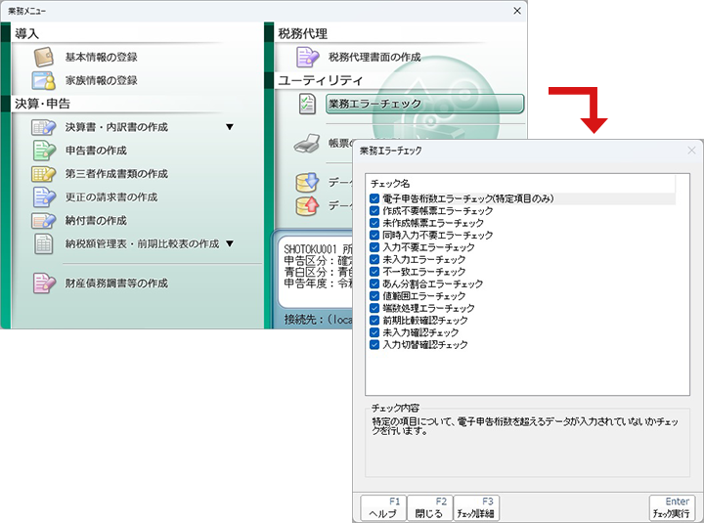This screenshot has height=523, width=704.
Task: Open 納付書の作成 icon
Action: 44,221
